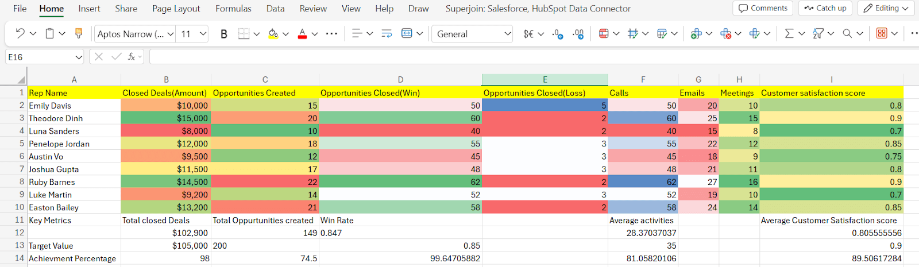Expand the Name Box dropdown arrow
This screenshot has width=919, height=267.
pos(79,57)
